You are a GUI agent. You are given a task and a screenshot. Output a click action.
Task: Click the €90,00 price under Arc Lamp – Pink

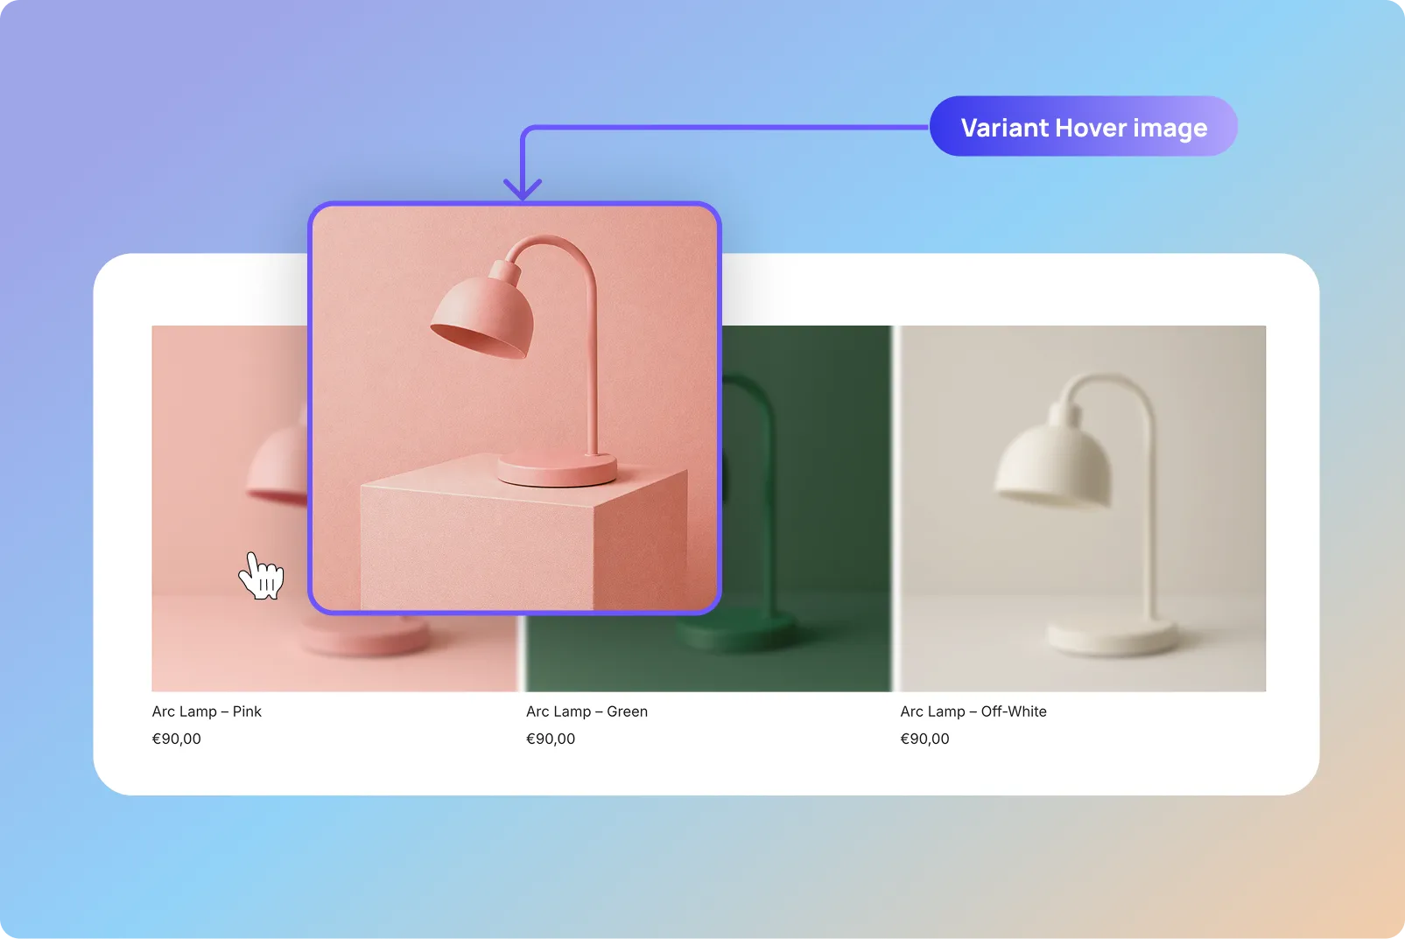(x=176, y=739)
